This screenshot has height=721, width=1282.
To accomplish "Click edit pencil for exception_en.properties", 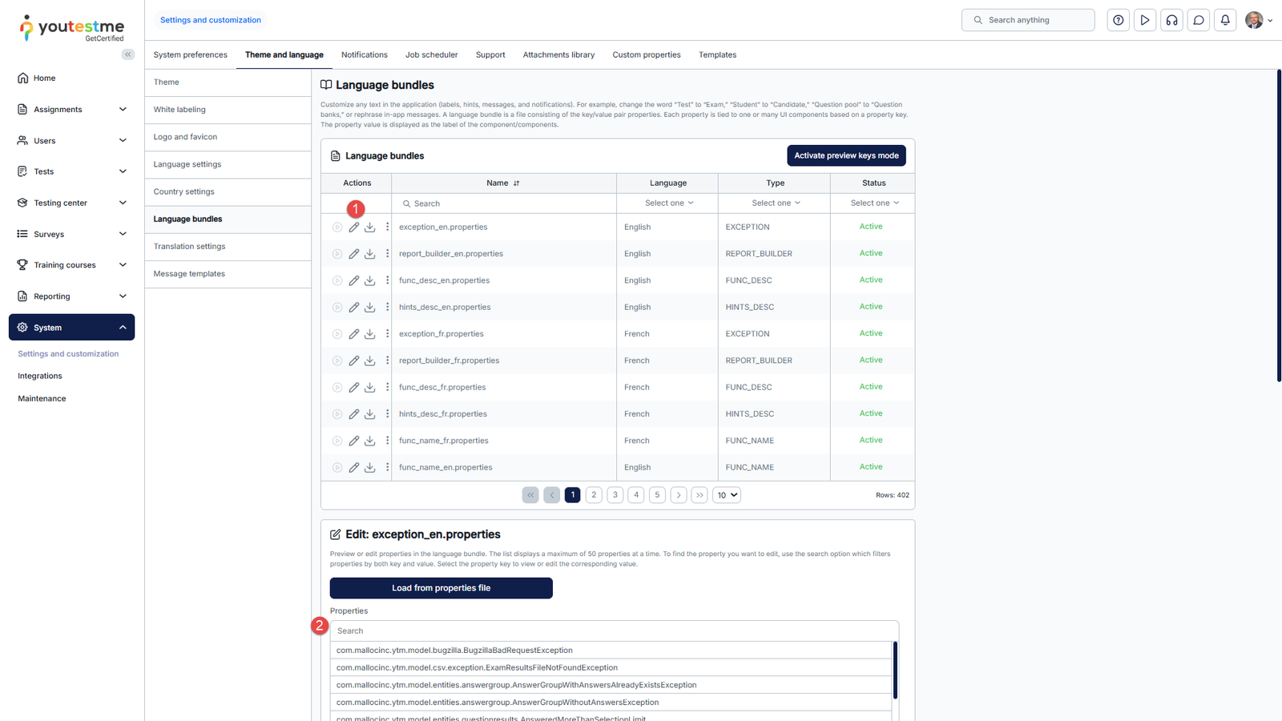I will [353, 228].
